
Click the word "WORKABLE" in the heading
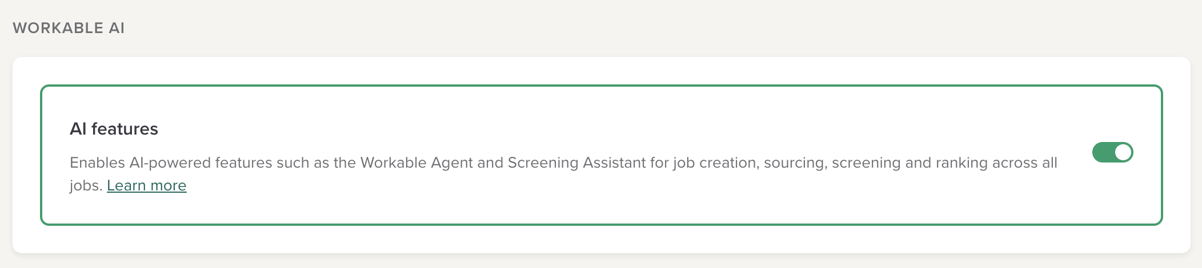[58, 28]
